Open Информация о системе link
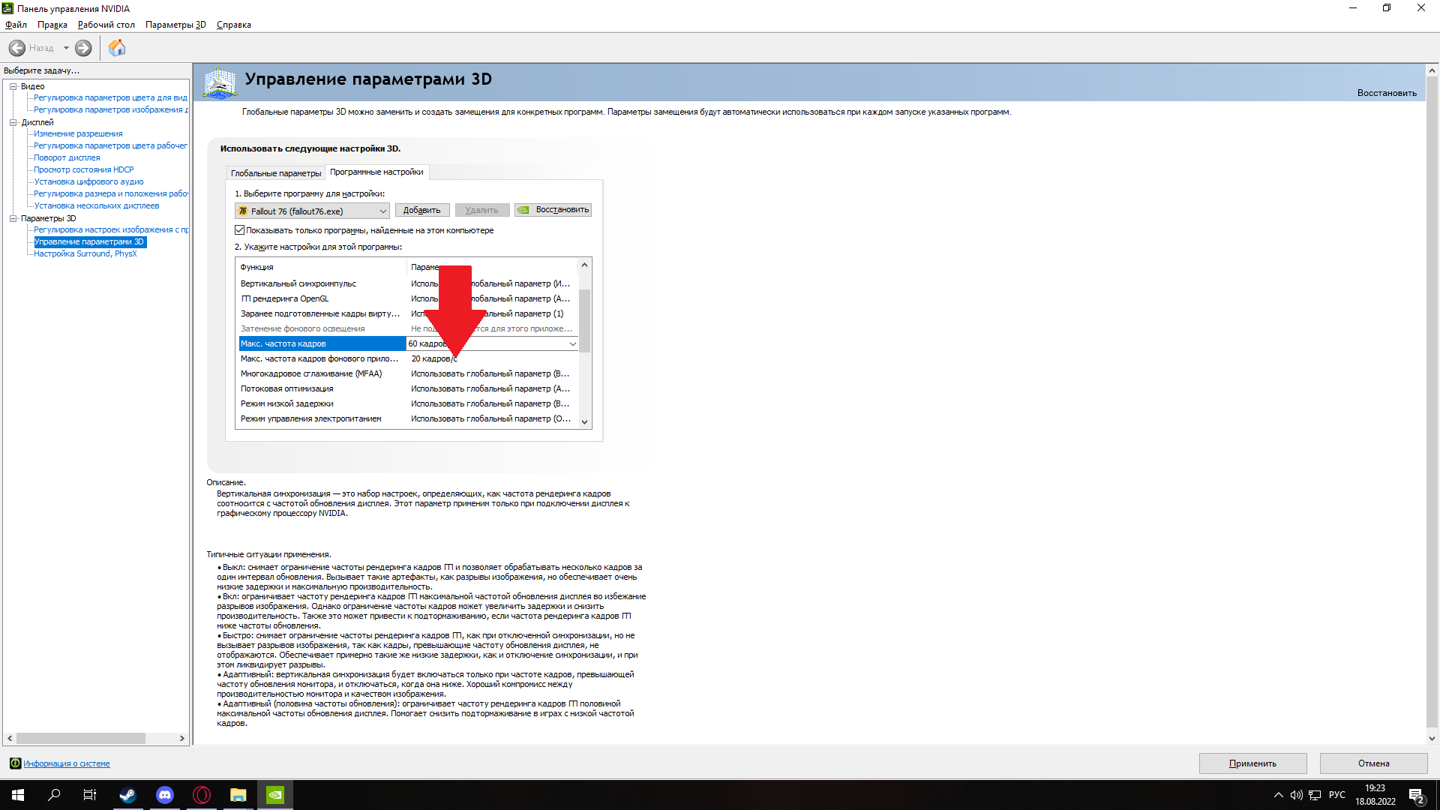The height and width of the screenshot is (810, 1440). pos(66,763)
